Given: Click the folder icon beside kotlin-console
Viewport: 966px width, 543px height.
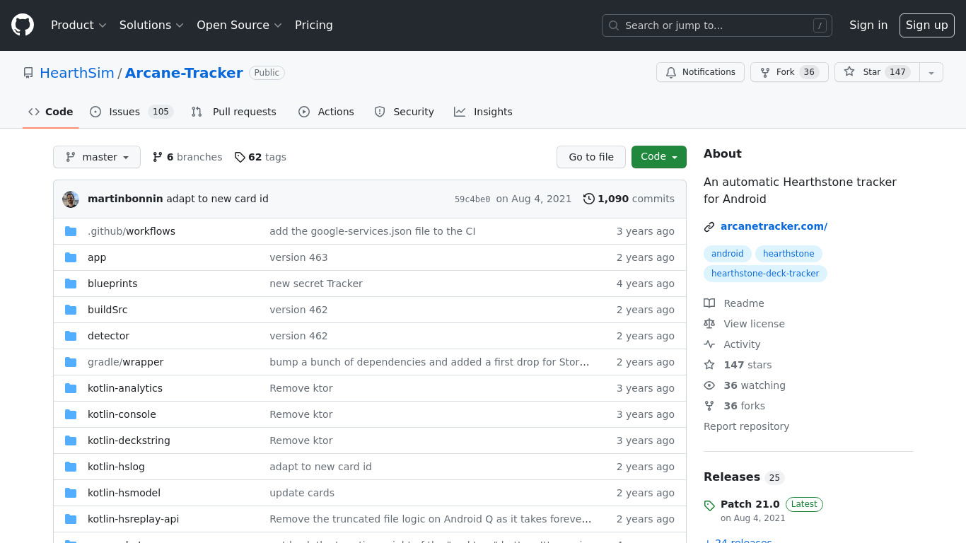Looking at the screenshot, I should [71, 414].
